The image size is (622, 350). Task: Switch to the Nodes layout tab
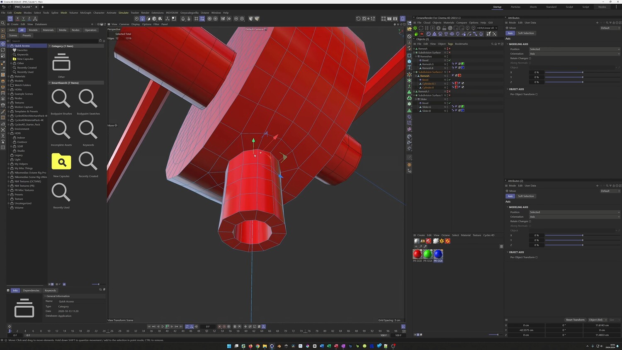(602, 7)
